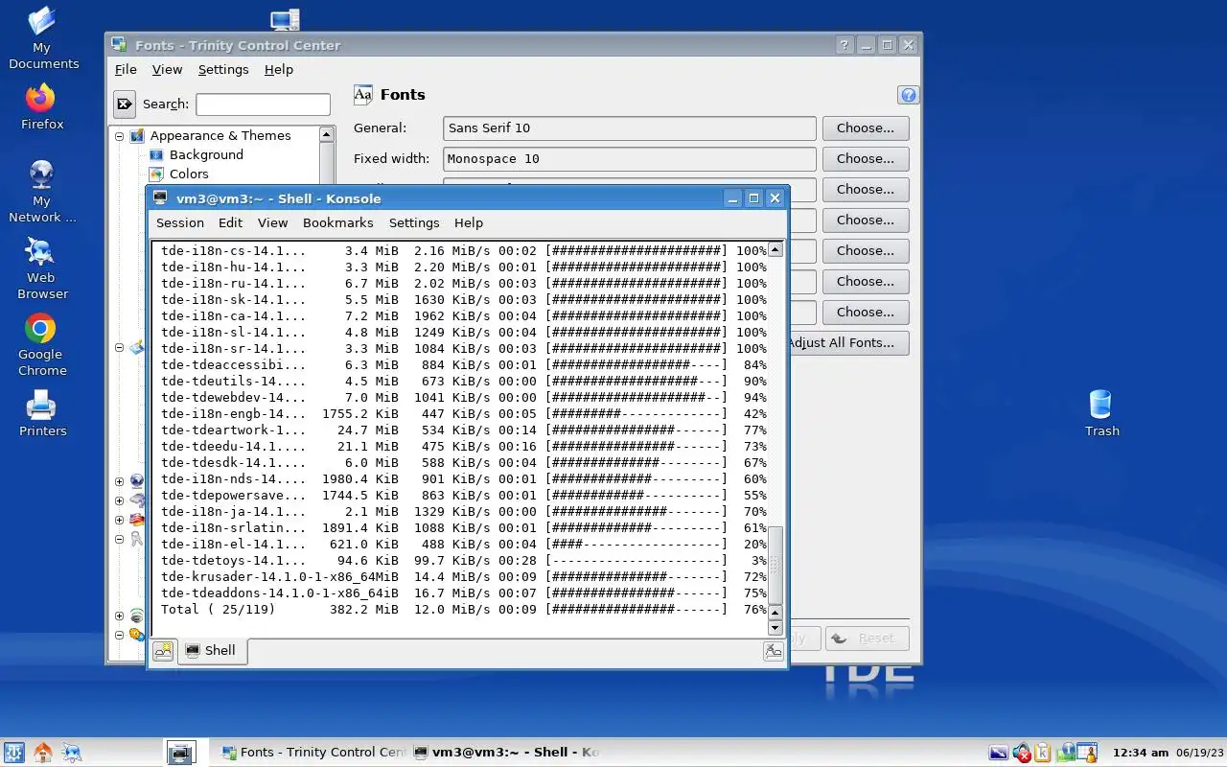Click the What's This question mark in the Control Center title bar
Screen dimensions: 1227x767
click(x=844, y=45)
